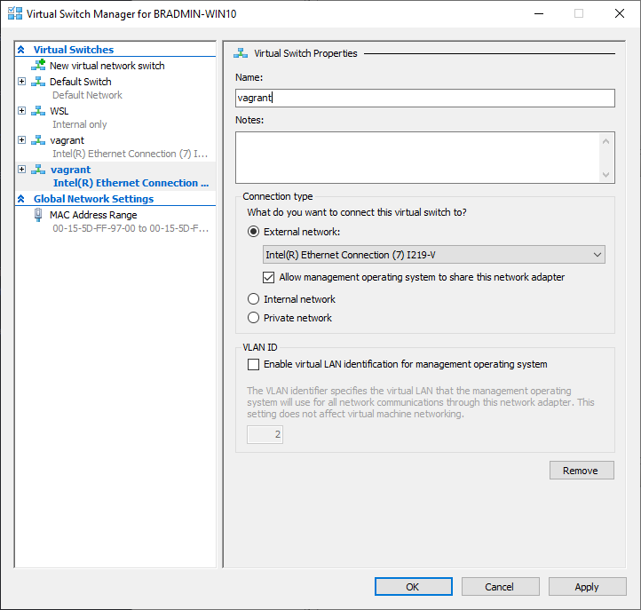
Task: Click the MAC Address Range icon
Action: (x=38, y=215)
